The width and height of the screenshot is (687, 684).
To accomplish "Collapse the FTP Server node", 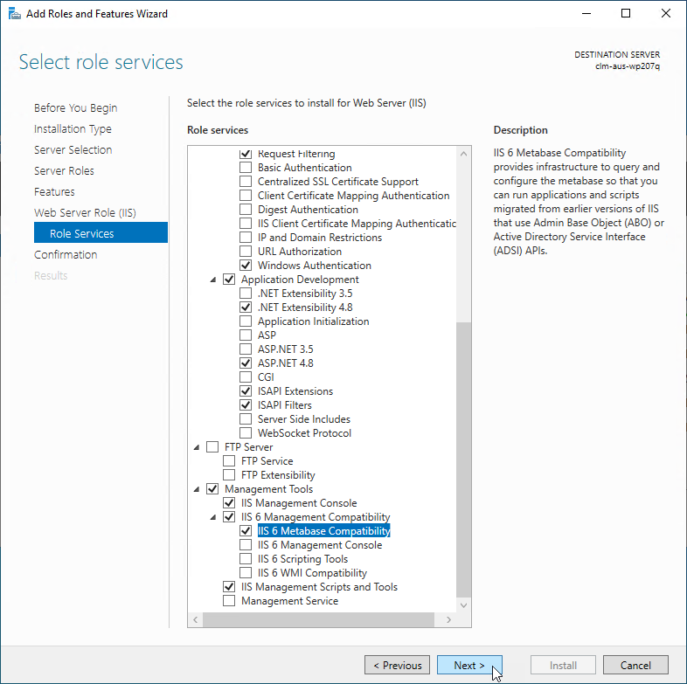I will (x=197, y=447).
